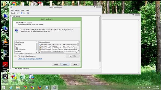Collapse the Jaiswal root tree node
This screenshot has width=161, height=90.
coord(12,16)
